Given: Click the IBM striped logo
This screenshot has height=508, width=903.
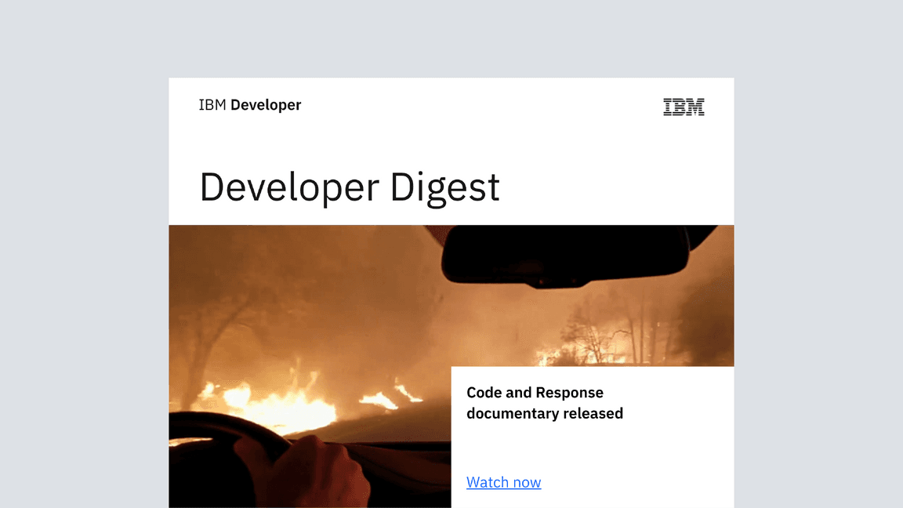Looking at the screenshot, I should pos(684,107).
